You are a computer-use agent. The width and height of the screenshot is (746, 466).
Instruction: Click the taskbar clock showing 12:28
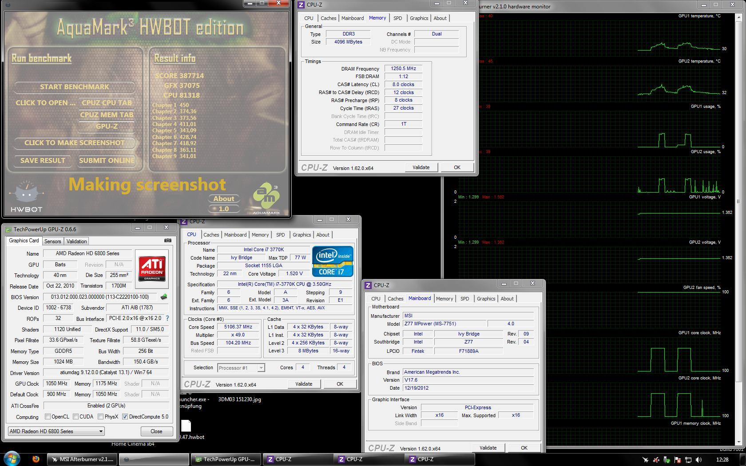[x=722, y=459]
